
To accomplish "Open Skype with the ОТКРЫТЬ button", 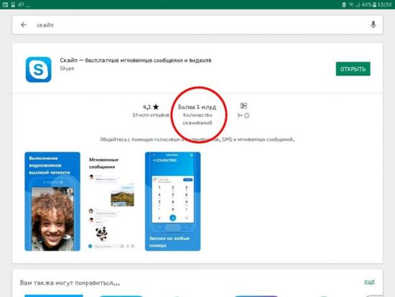I will point(353,68).
